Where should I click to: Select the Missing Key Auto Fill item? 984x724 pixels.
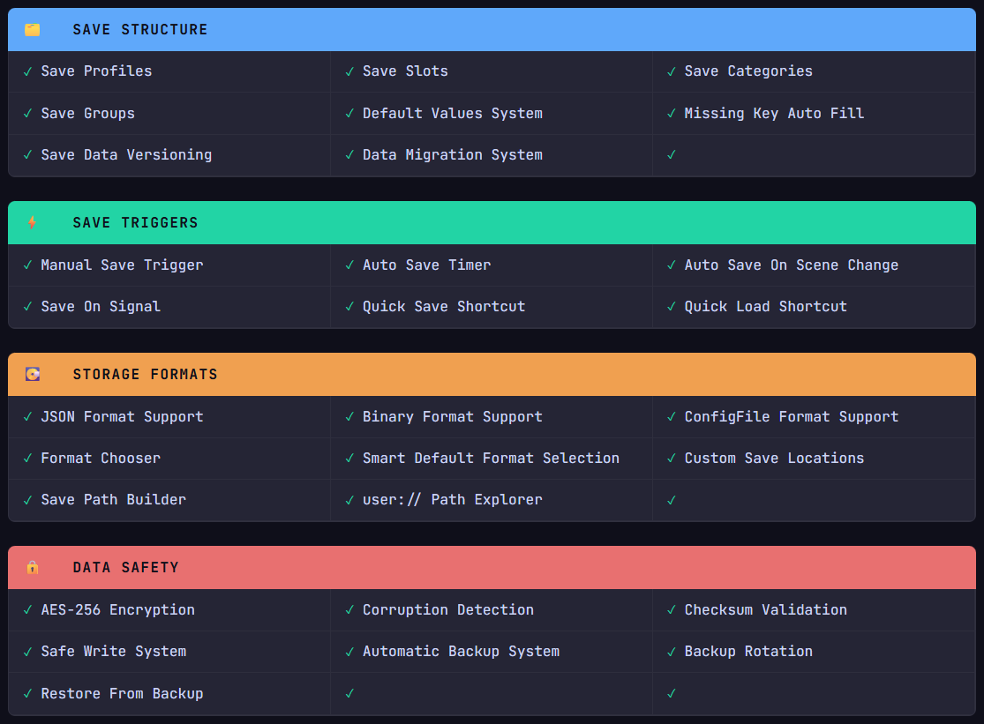(x=774, y=114)
